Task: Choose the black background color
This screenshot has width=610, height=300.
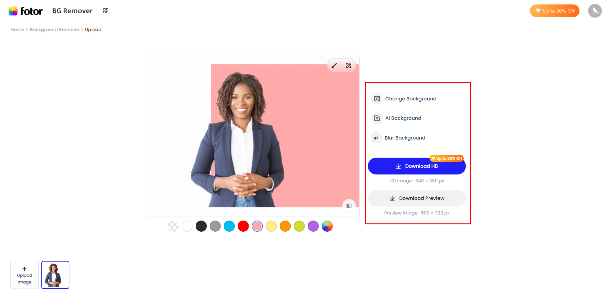Action: [201, 226]
